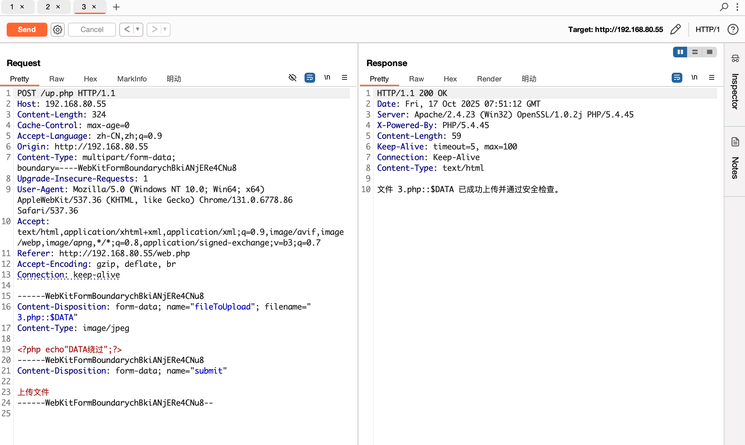Select the side-by-side layout view button
This screenshot has height=445, width=745.
pos(680,52)
